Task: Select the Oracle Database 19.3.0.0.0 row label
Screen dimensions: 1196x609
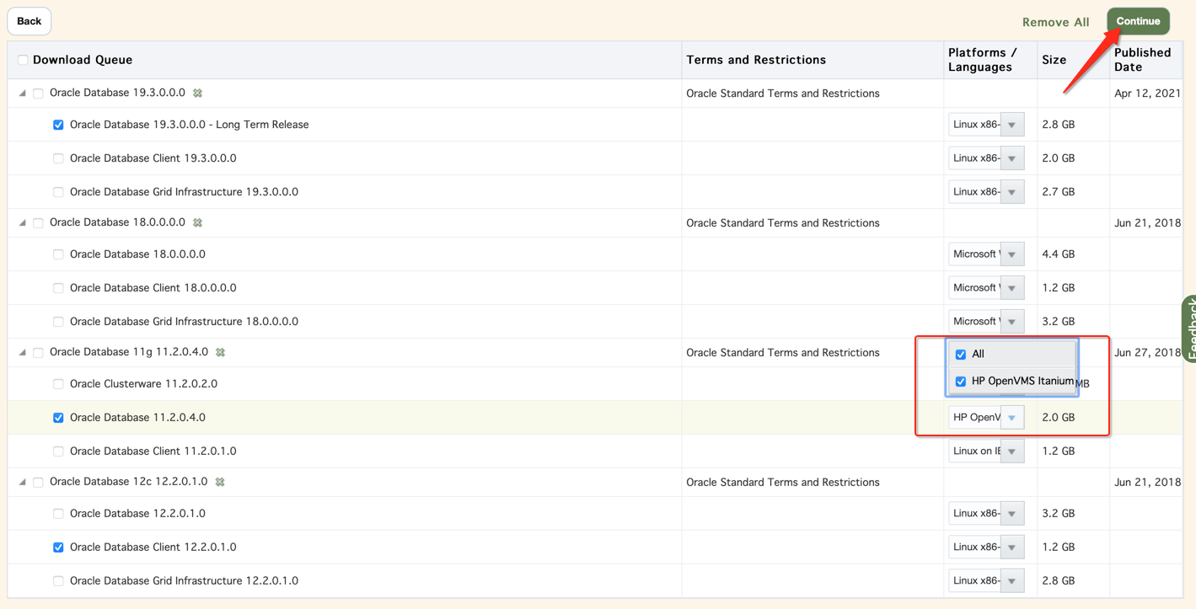Action: (x=117, y=93)
